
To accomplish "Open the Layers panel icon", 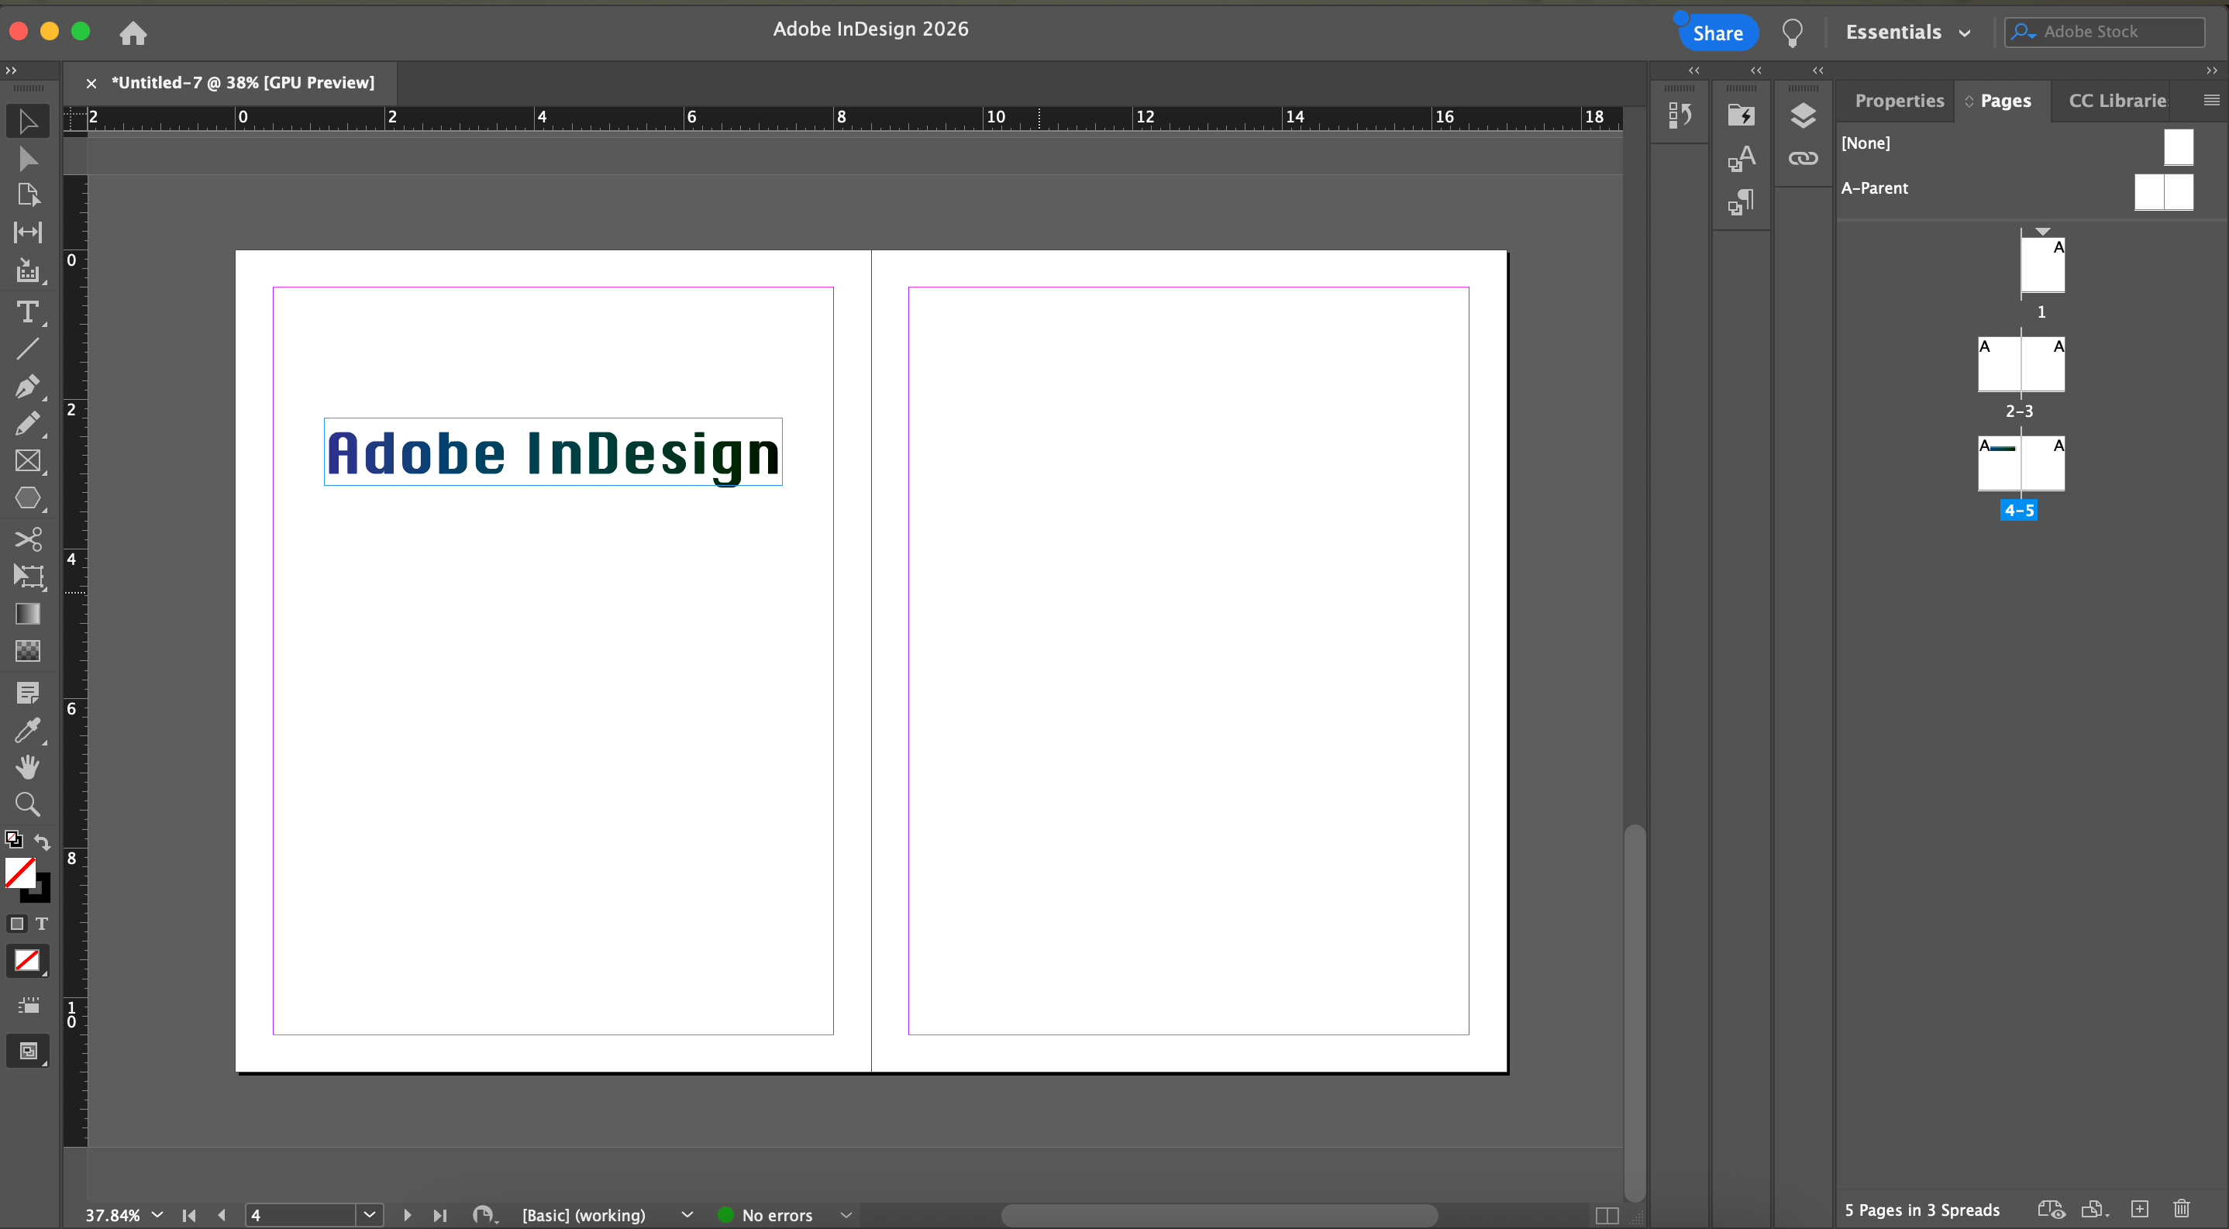I will pyautogui.click(x=1804, y=115).
